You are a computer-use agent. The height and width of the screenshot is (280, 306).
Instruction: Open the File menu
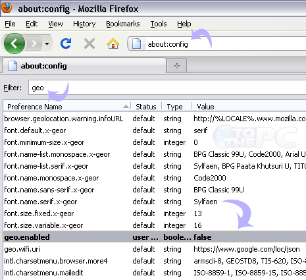click(x=10, y=24)
